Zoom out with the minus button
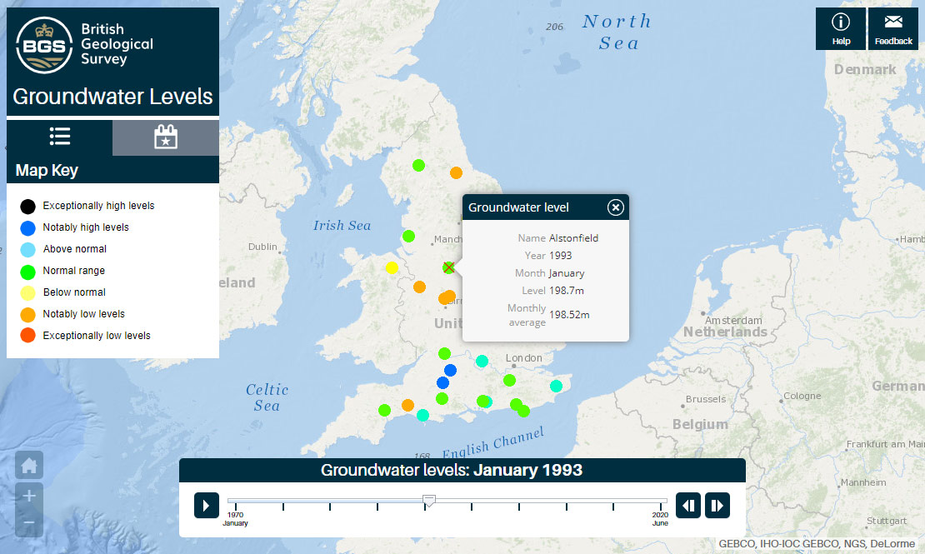The width and height of the screenshot is (925, 554). coord(29,522)
